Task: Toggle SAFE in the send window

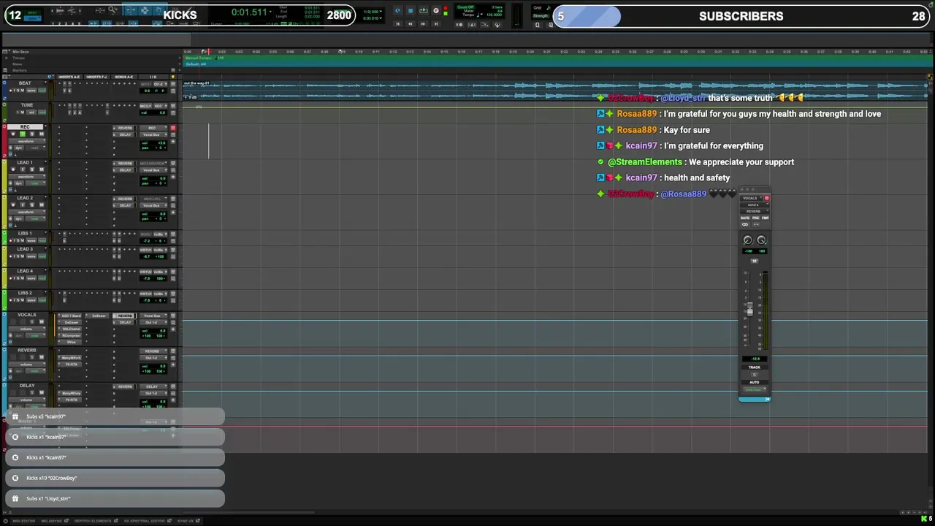Action: [745, 218]
